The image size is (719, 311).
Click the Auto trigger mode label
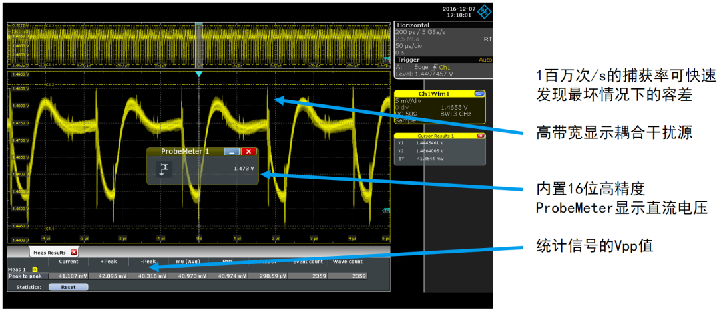pos(485,60)
